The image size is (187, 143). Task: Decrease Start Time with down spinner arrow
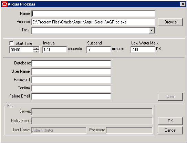(x=36, y=51)
